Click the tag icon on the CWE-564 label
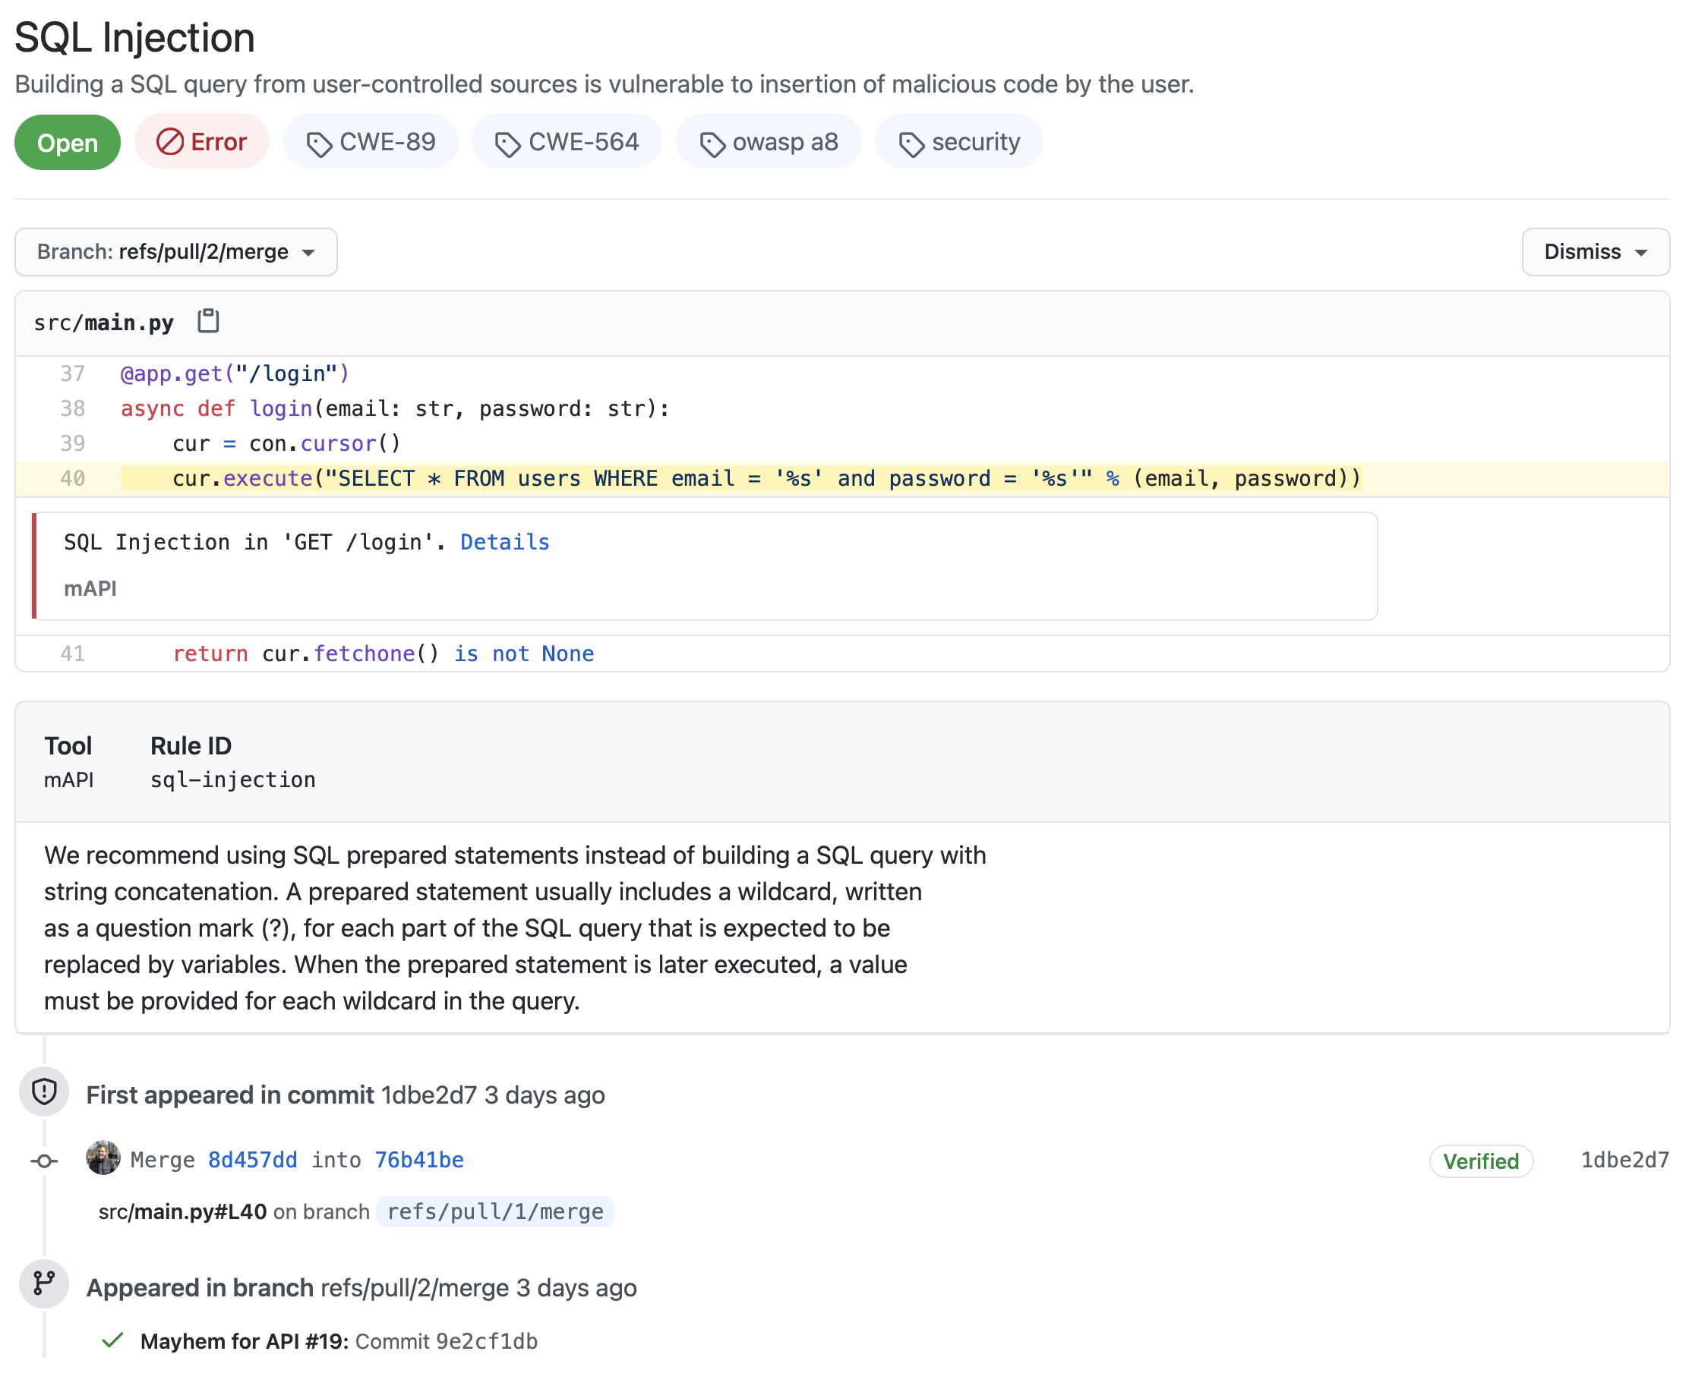 [509, 142]
